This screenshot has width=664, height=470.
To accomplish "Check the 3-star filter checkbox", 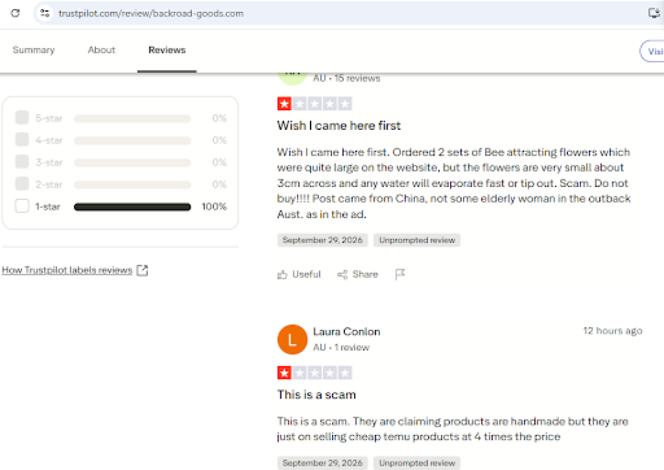I will pos(22,161).
